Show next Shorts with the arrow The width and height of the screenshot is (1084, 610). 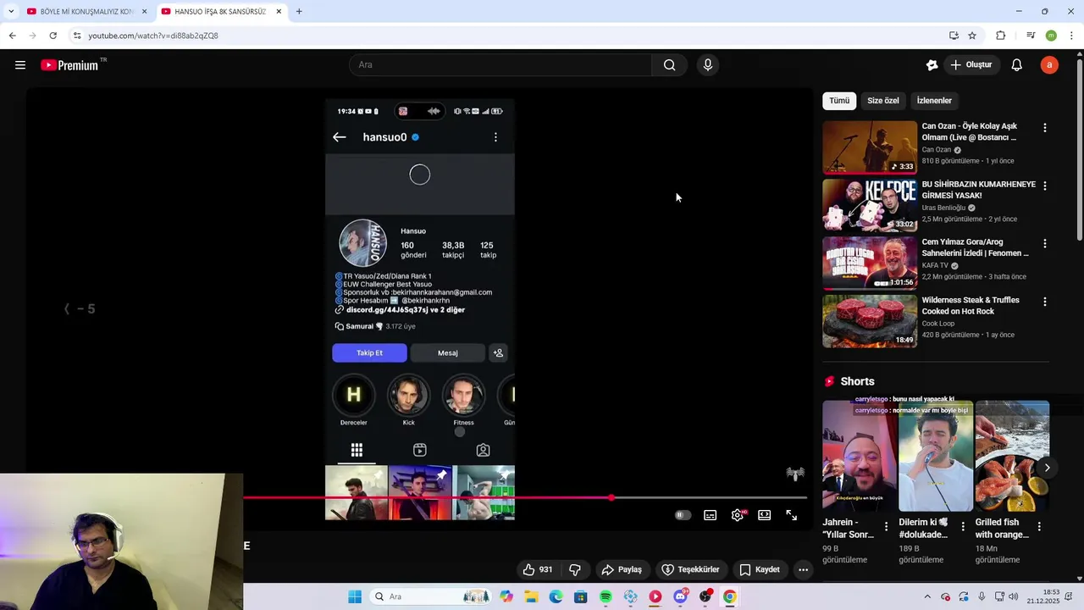[x=1047, y=468]
